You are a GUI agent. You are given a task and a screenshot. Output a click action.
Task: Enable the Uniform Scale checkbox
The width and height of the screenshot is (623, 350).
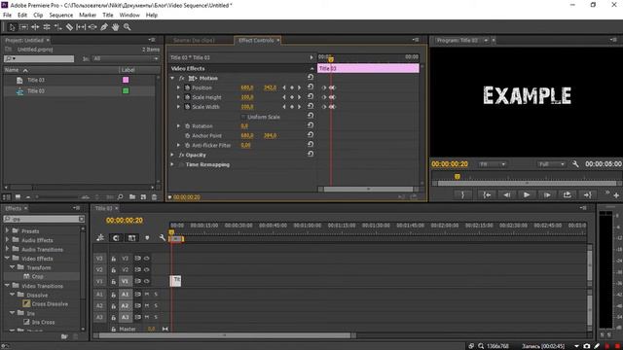pos(243,117)
